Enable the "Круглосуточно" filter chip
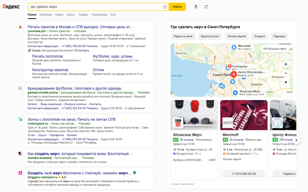Image resolution: width=308 pixels, height=192 pixels. pos(209,36)
